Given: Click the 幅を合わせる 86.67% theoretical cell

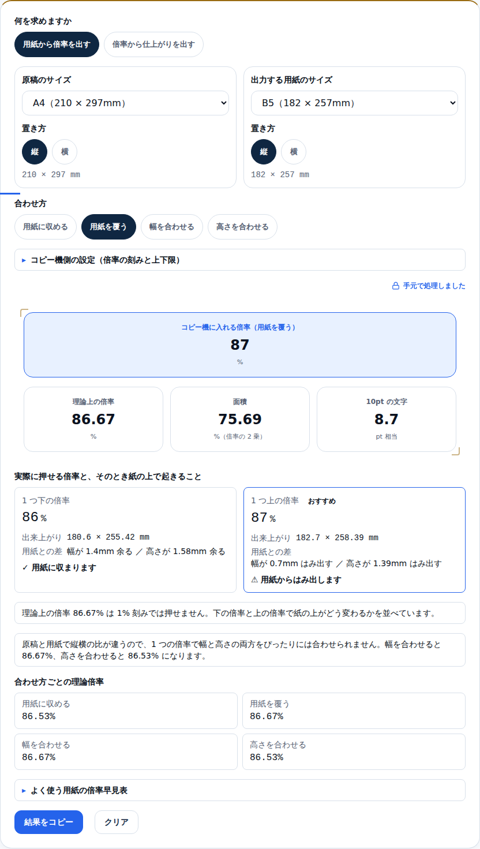Looking at the screenshot, I should 126,751.
